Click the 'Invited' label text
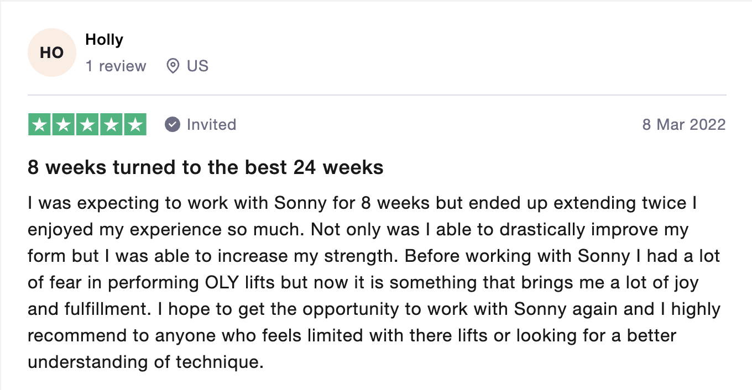The height and width of the screenshot is (390, 752). click(x=211, y=125)
